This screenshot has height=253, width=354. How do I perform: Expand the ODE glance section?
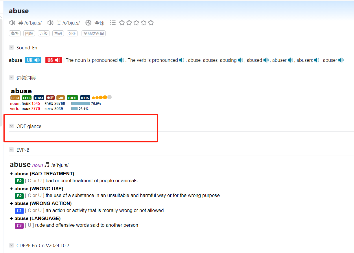click(x=11, y=126)
